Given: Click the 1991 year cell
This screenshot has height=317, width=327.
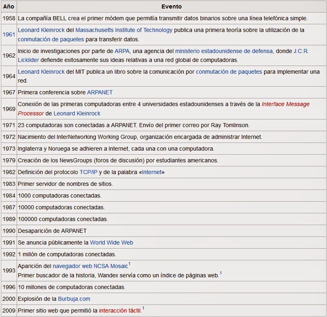Looking at the screenshot, I should click(x=9, y=243).
